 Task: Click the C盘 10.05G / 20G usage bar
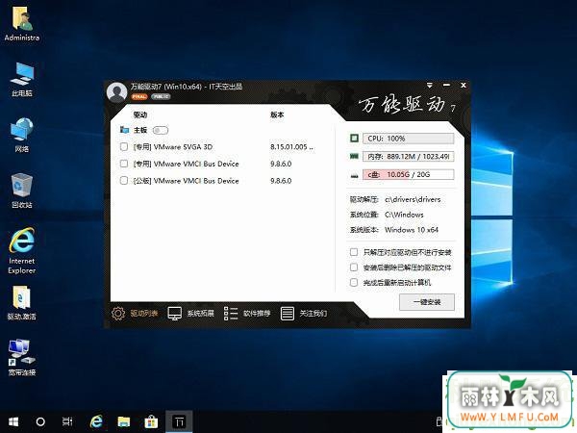408,174
